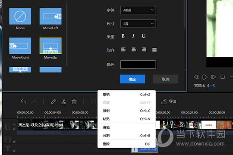Mute the first video track speaker icon
This screenshot has height=155, width=233.
[x=14, y=124]
